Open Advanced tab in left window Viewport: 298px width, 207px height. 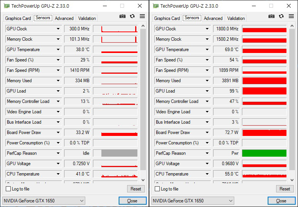coord(64,18)
